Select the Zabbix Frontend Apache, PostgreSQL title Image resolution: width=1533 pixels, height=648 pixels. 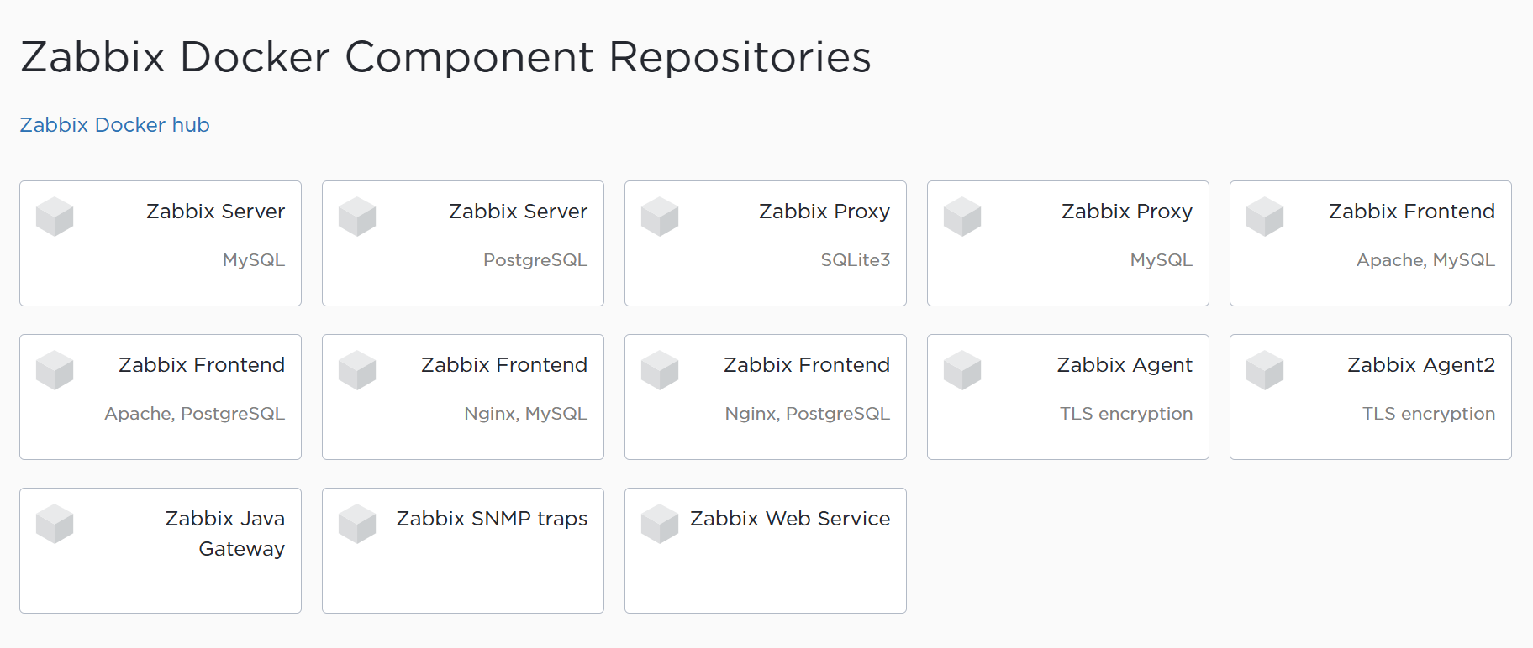tap(202, 365)
